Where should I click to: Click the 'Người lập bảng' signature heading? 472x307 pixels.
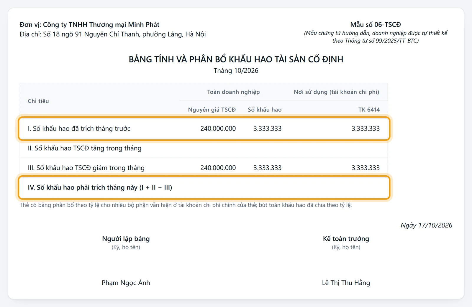(126, 239)
